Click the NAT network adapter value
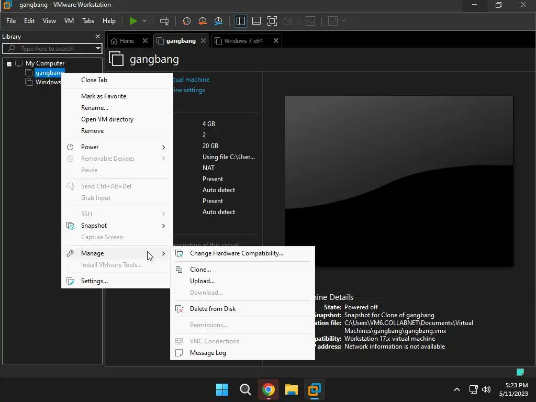This screenshot has height=402, width=536. [x=208, y=168]
